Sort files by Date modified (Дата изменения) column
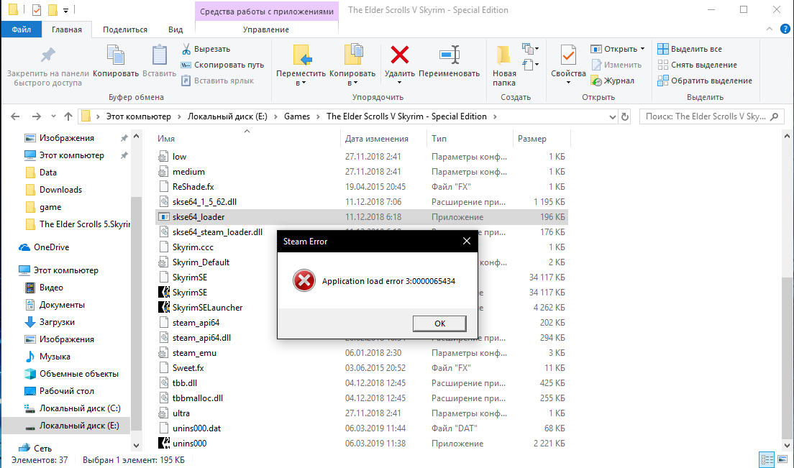 [377, 139]
